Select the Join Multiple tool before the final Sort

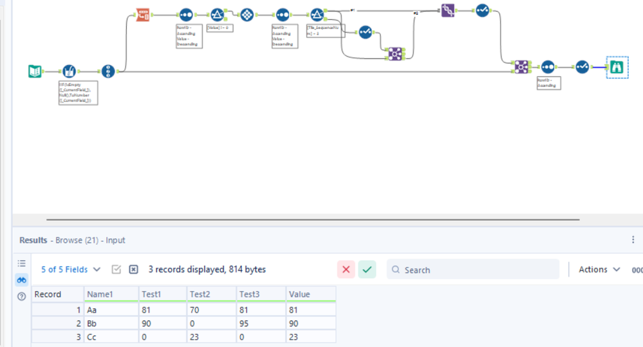click(x=521, y=67)
